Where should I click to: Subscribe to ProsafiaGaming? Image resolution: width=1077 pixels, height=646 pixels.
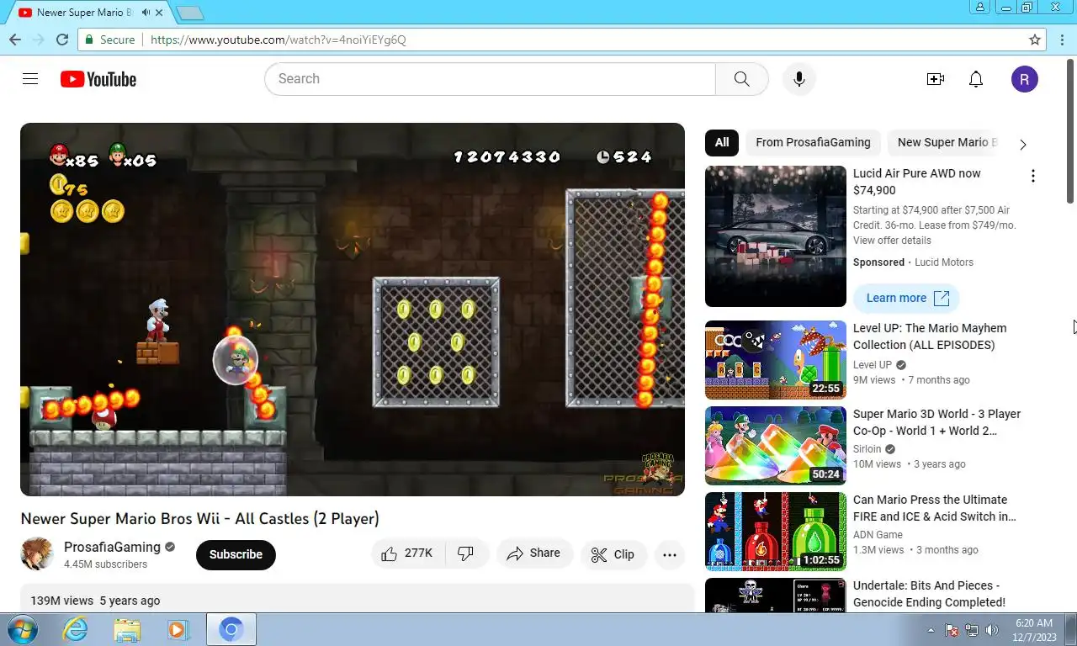pos(236,554)
